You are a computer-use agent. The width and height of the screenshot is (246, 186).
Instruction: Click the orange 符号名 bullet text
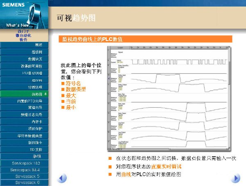coord(73,83)
